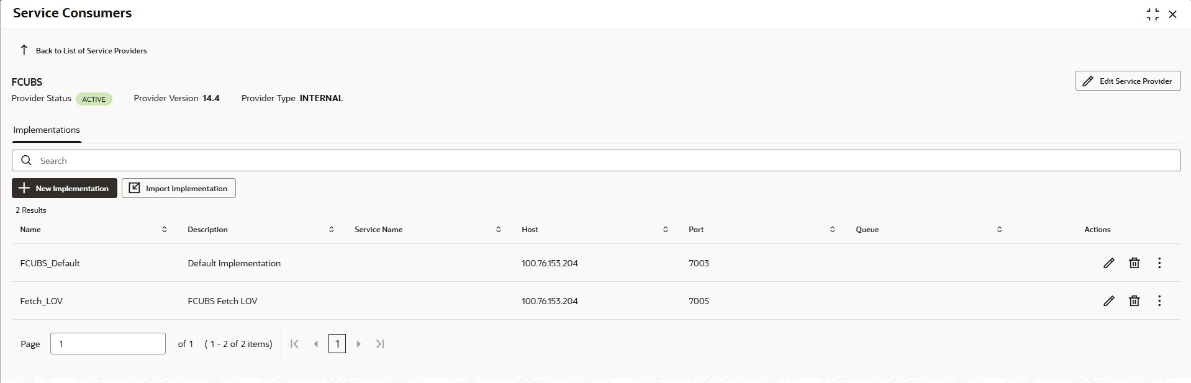Screen dimensions: 1191x383
Task: Select page number 1 button
Action: coord(337,344)
